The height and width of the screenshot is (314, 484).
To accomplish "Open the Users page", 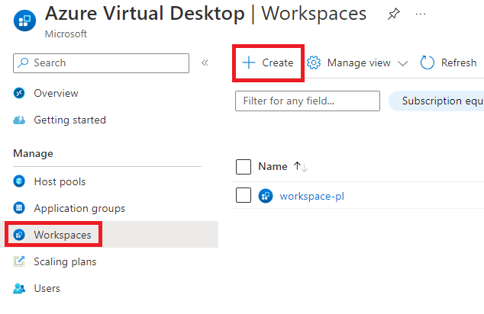I will [47, 288].
